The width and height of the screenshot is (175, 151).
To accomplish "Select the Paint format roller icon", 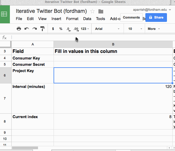I will click(x=42, y=29).
